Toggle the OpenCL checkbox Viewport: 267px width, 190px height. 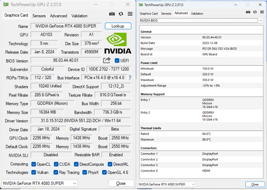tap(34, 164)
